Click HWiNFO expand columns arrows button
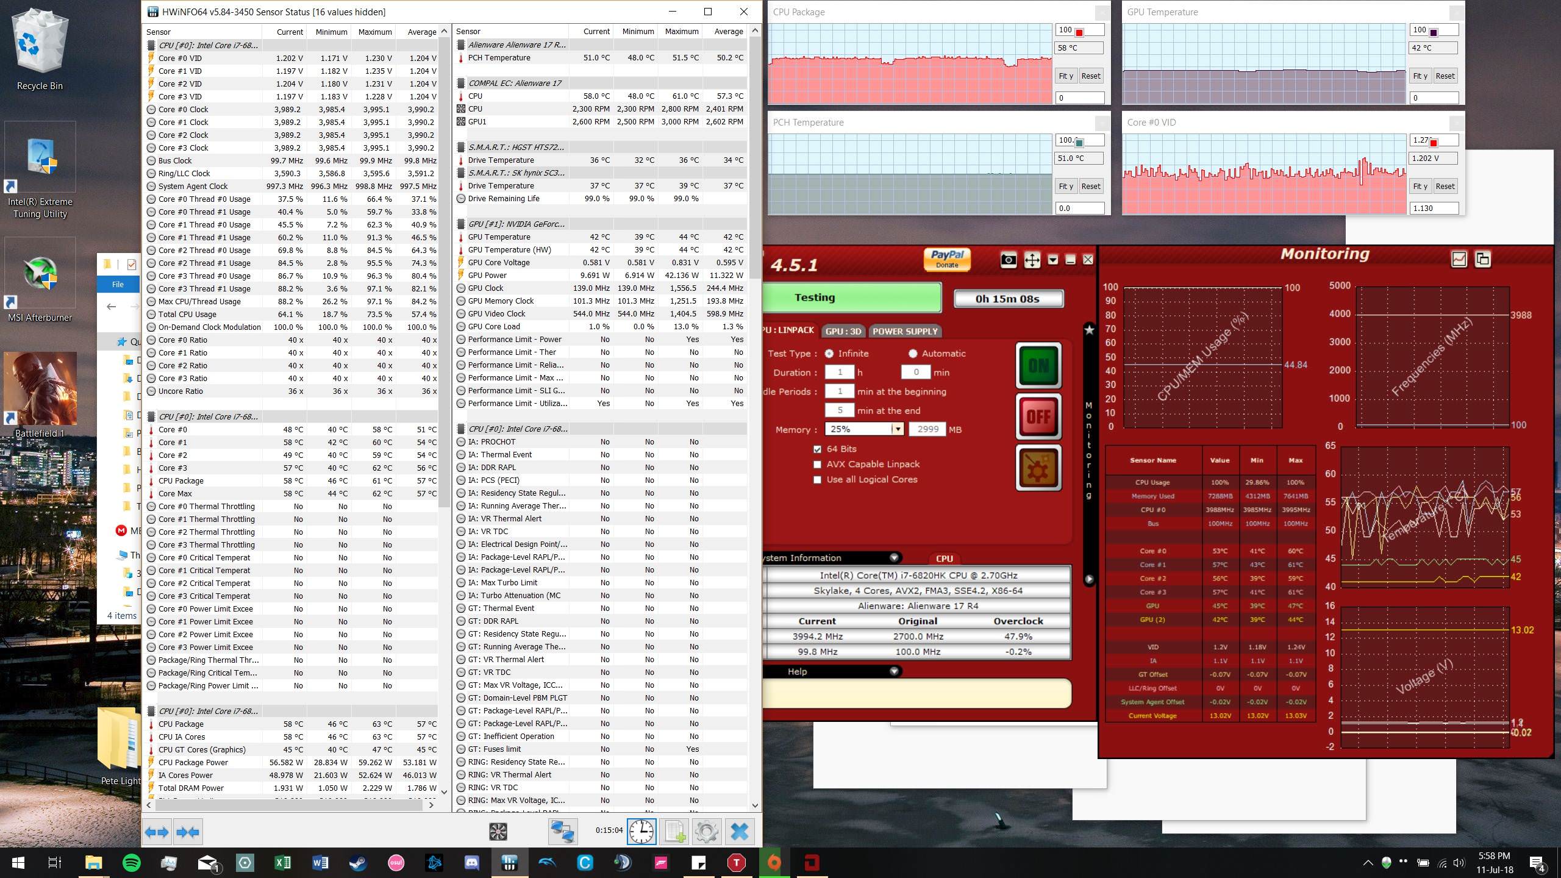 click(157, 832)
